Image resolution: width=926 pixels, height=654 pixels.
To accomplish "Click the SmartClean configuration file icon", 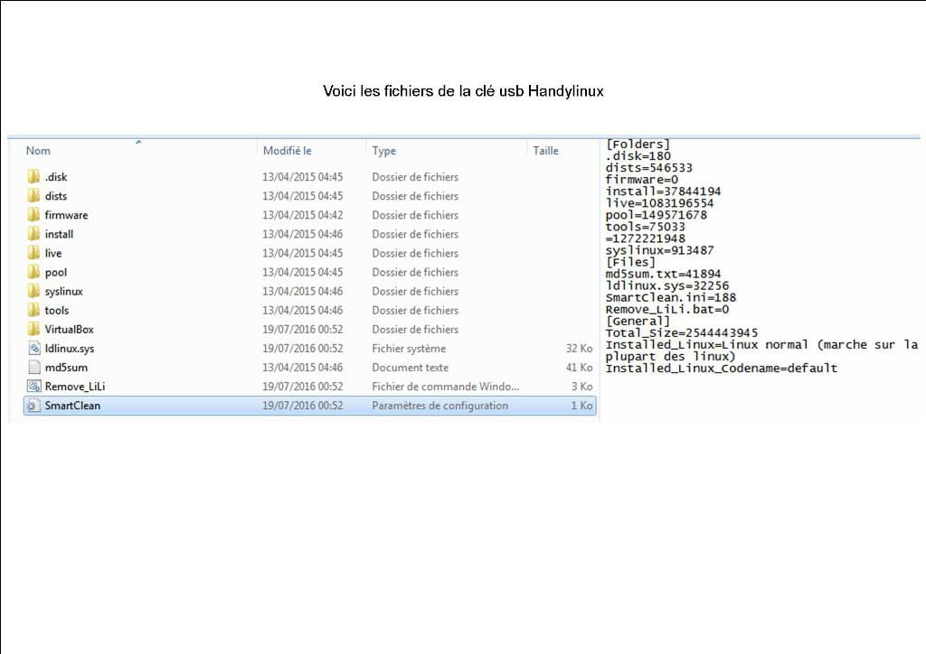I will click(33, 406).
